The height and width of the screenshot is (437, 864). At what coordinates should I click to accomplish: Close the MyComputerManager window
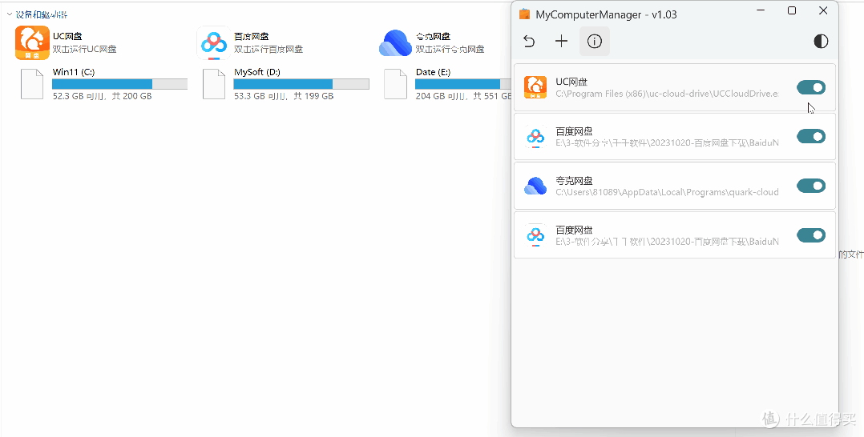(x=823, y=10)
